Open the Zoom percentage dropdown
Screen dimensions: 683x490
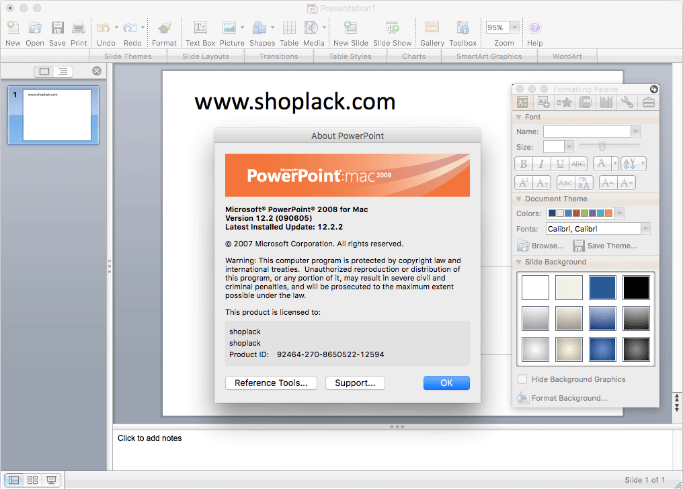(514, 28)
